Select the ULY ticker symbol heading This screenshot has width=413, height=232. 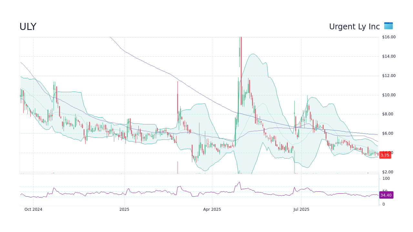point(28,26)
